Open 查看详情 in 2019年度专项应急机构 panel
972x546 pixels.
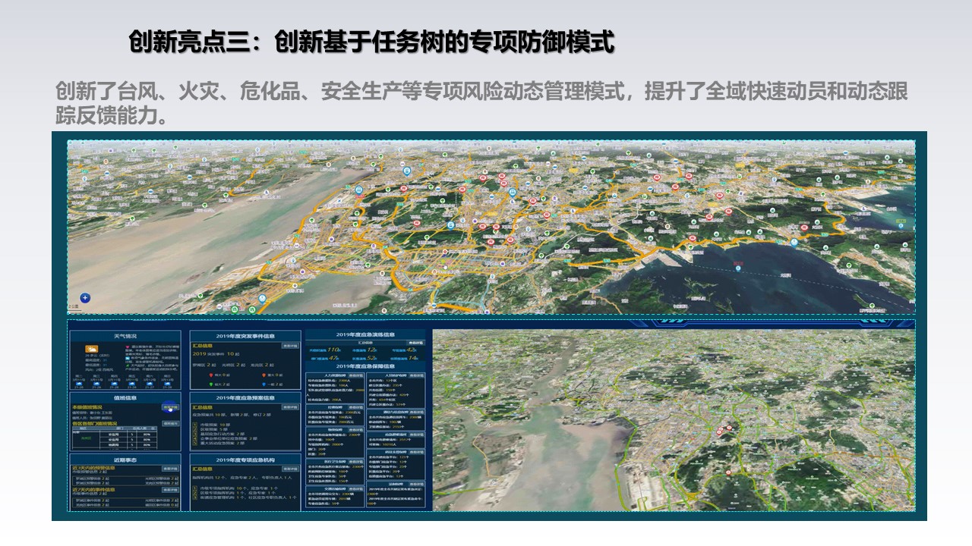click(x=290, y=469)
